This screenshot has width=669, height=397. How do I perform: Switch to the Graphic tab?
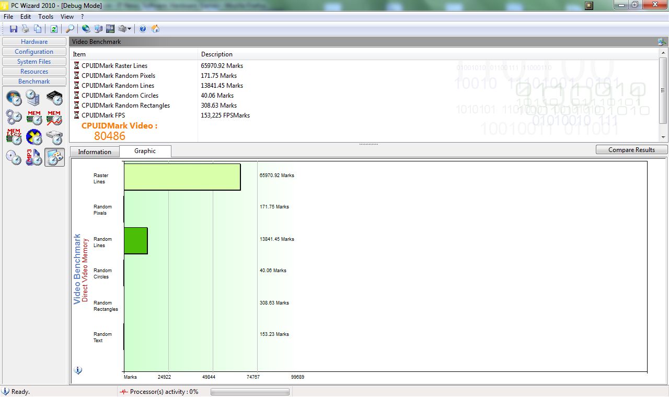click(145, 151)
